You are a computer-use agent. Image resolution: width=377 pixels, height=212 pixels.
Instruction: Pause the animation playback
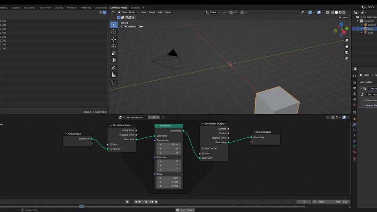(146, 202)
